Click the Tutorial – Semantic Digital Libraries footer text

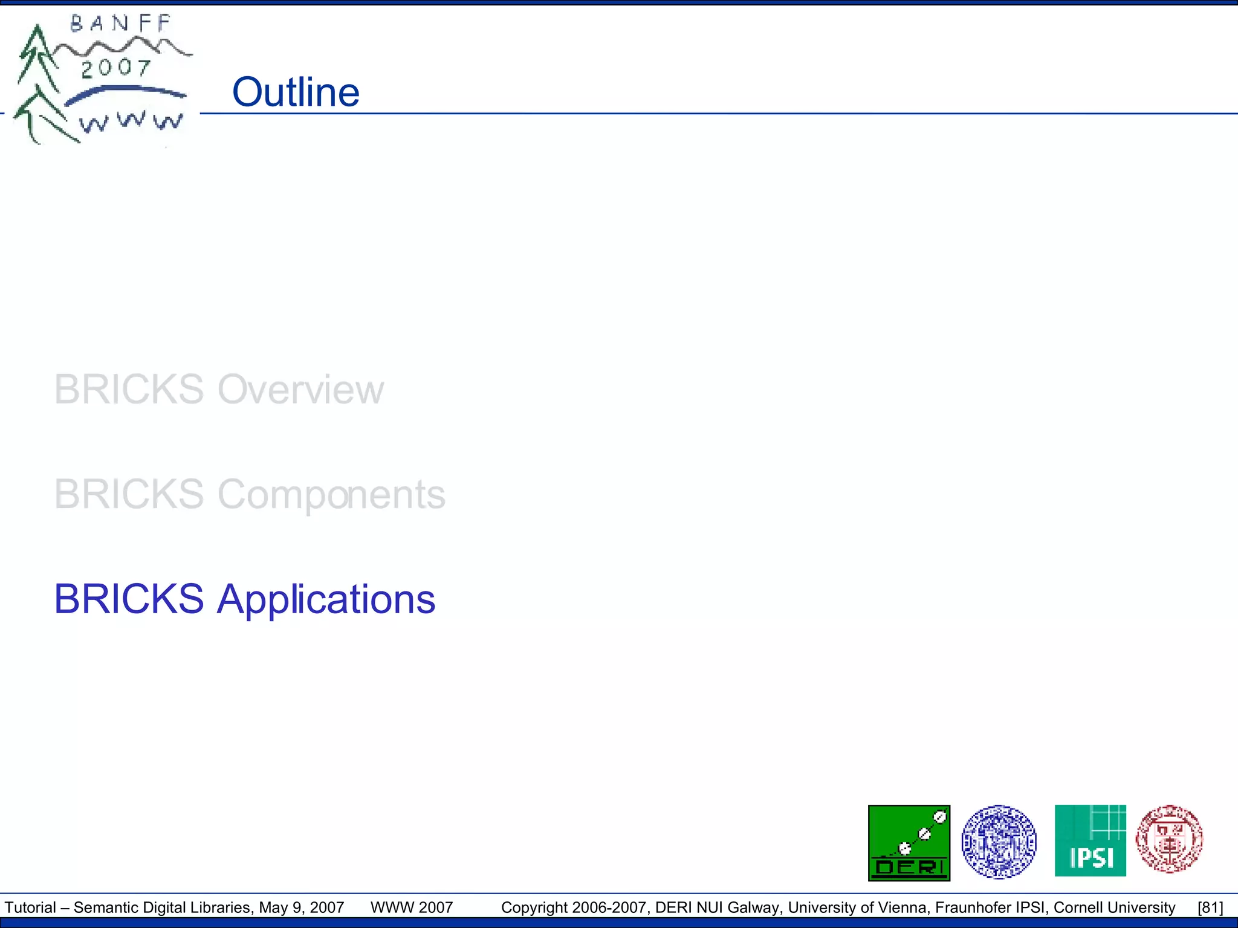175,907
